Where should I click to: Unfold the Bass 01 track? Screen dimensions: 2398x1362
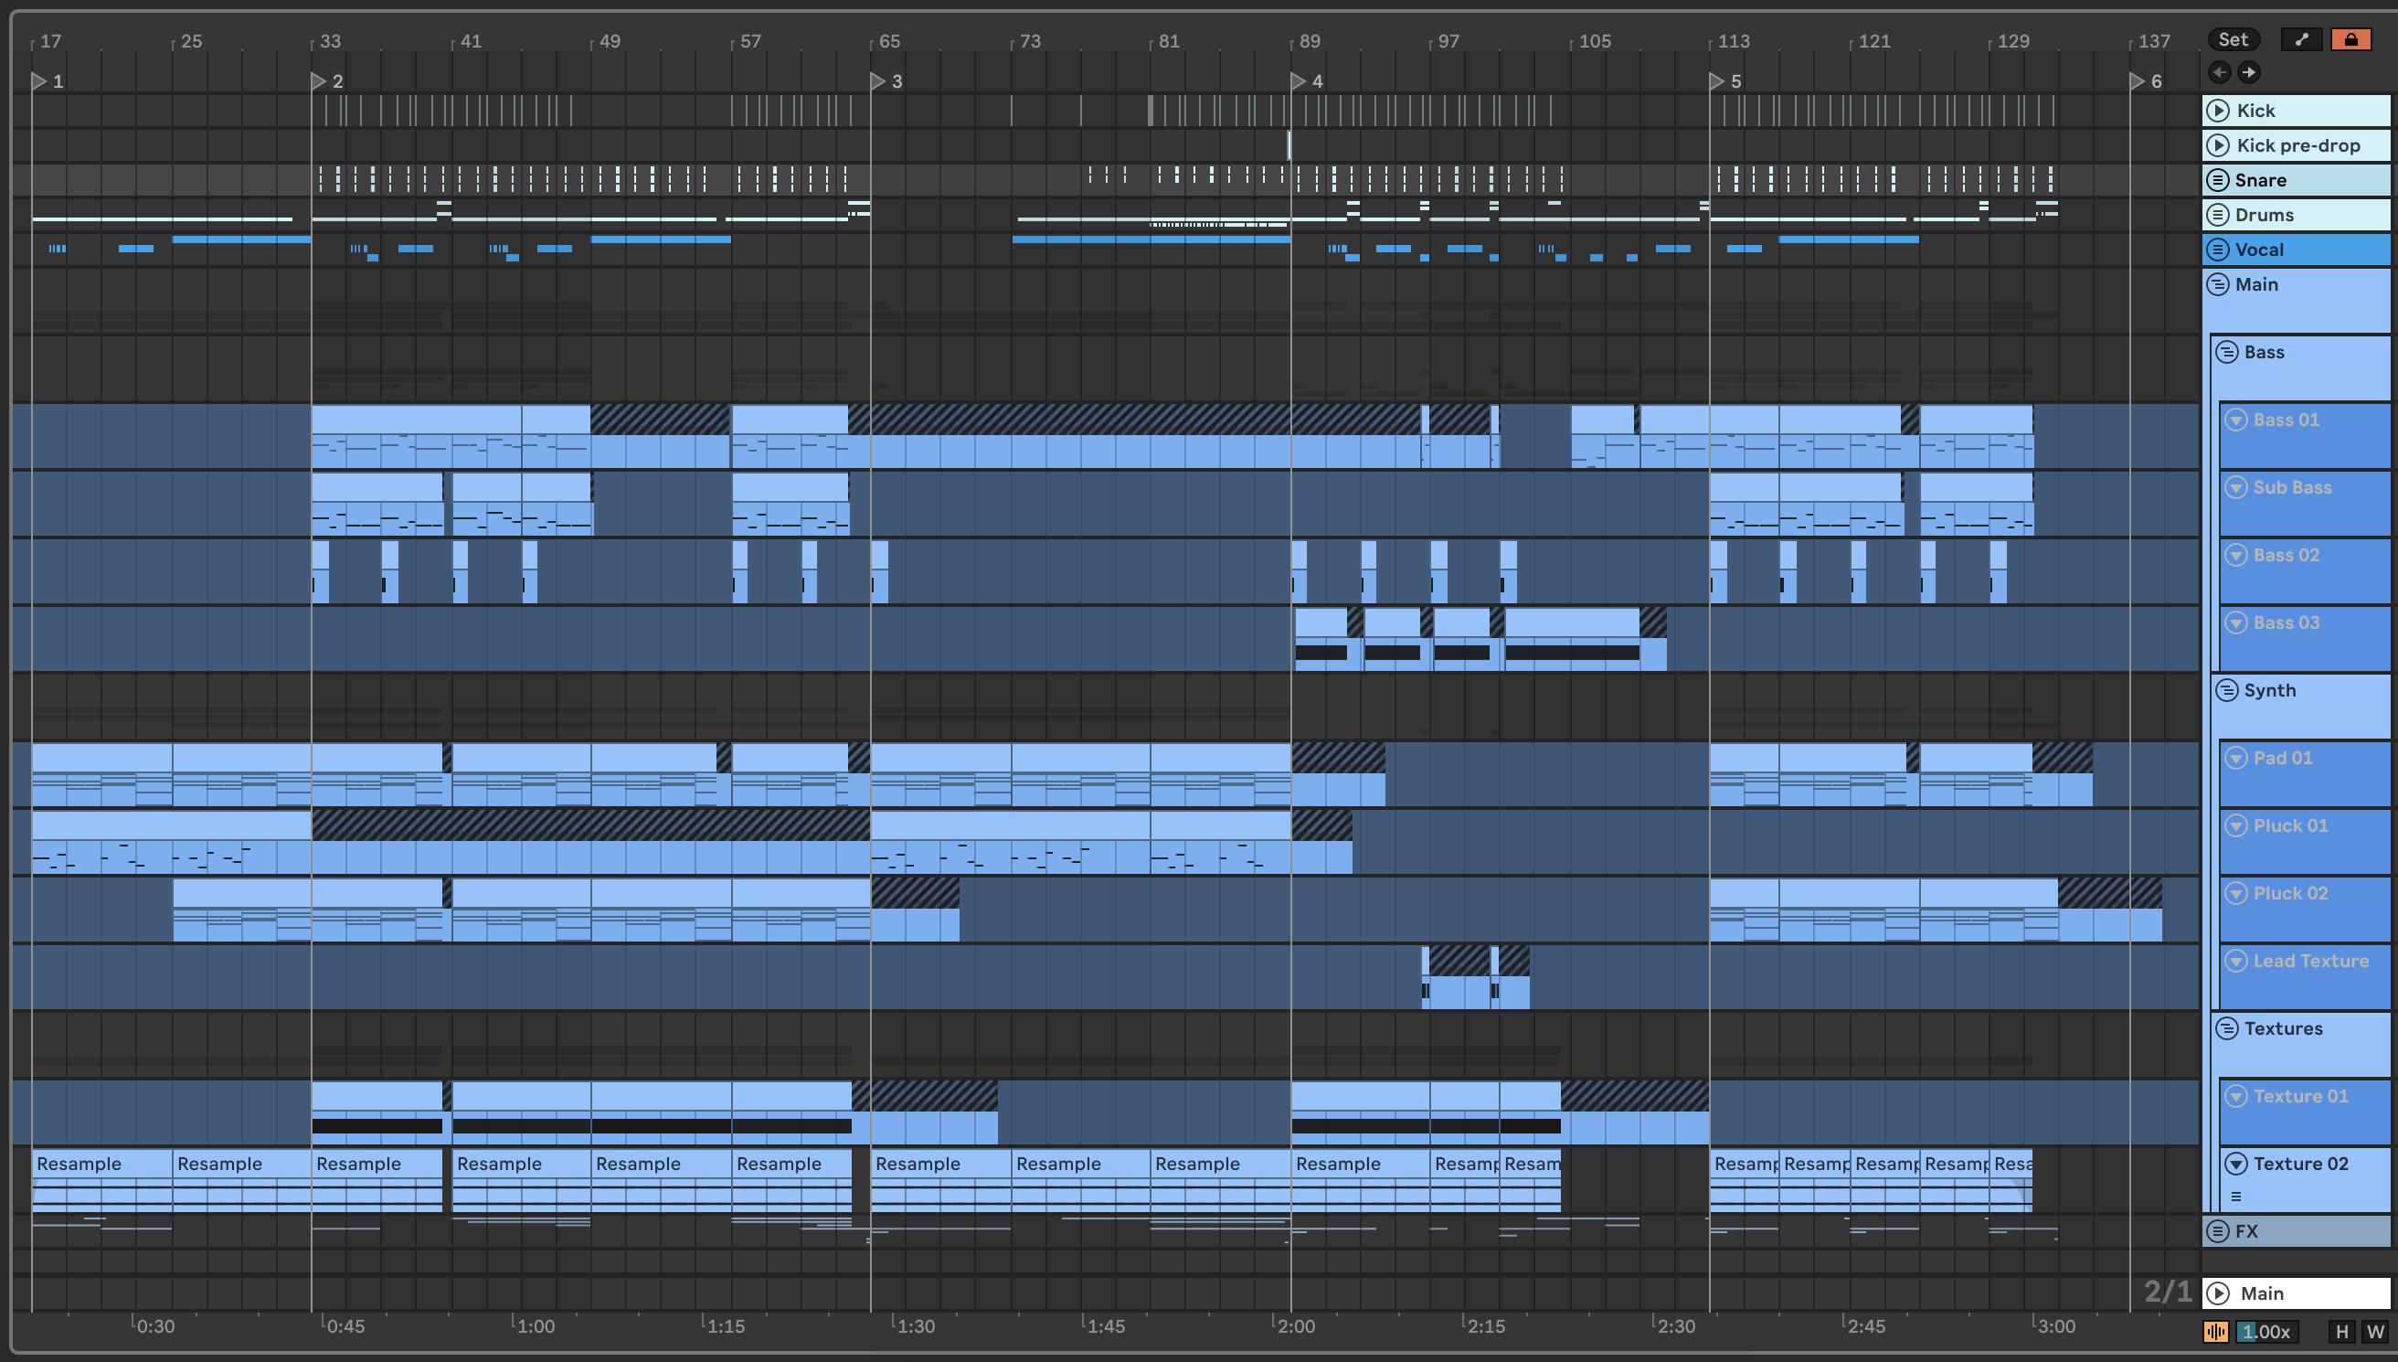[2235, 419]
